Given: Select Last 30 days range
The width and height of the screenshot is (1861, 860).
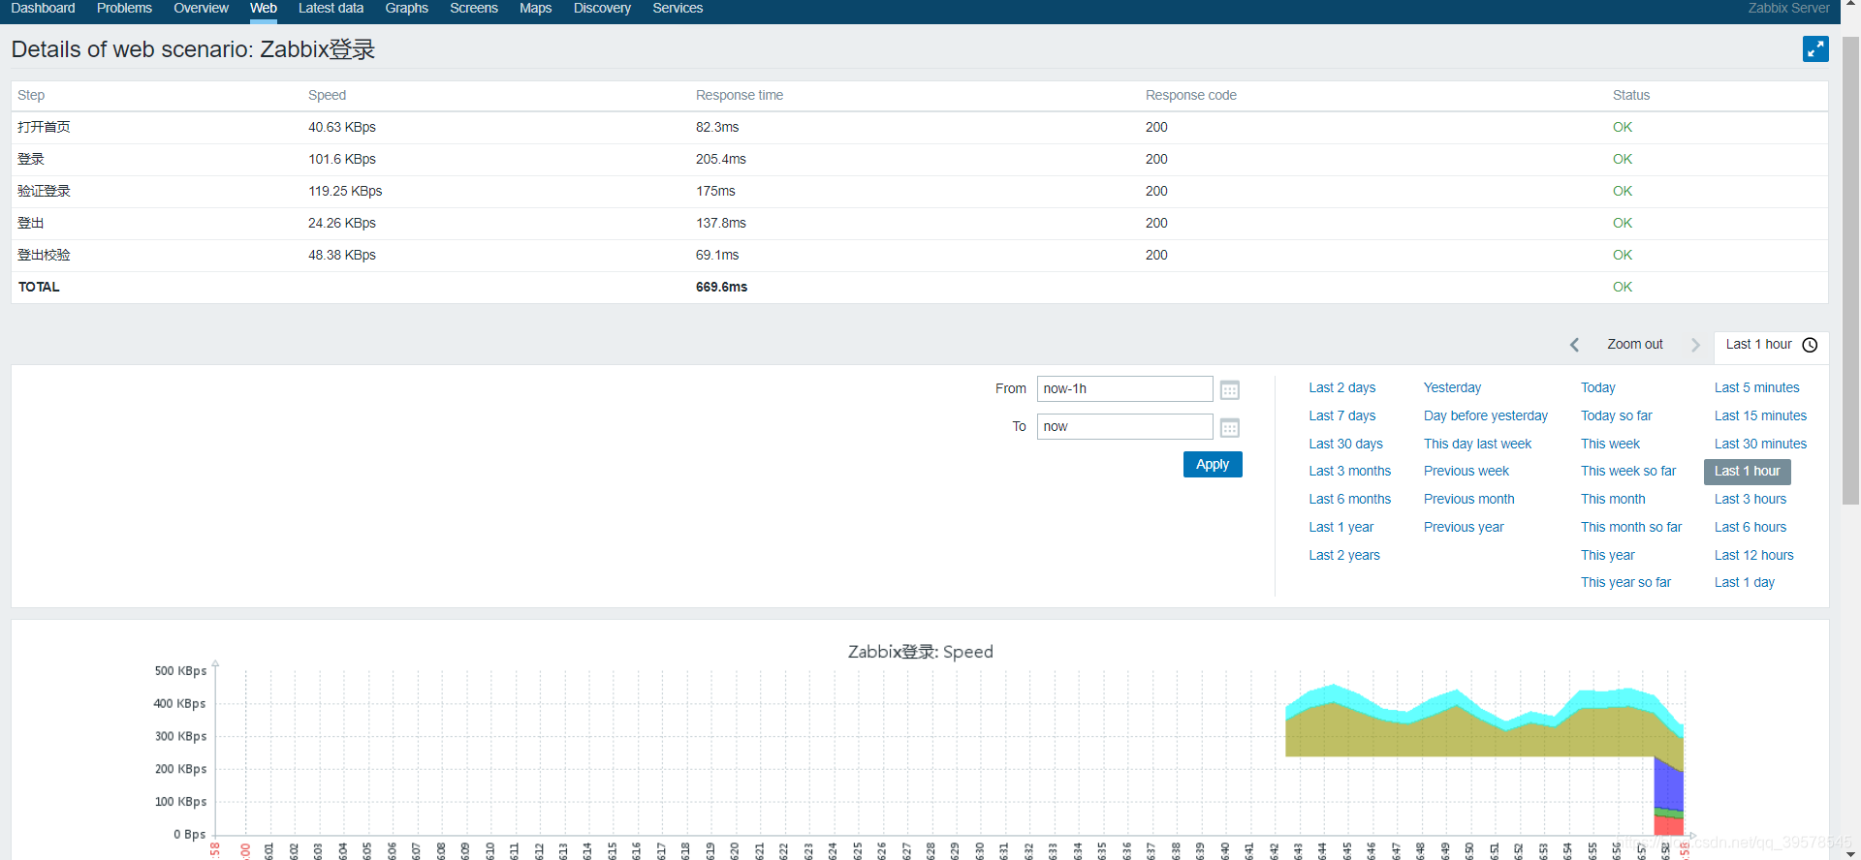Looking at the screenshot, I should (1345, 445).
